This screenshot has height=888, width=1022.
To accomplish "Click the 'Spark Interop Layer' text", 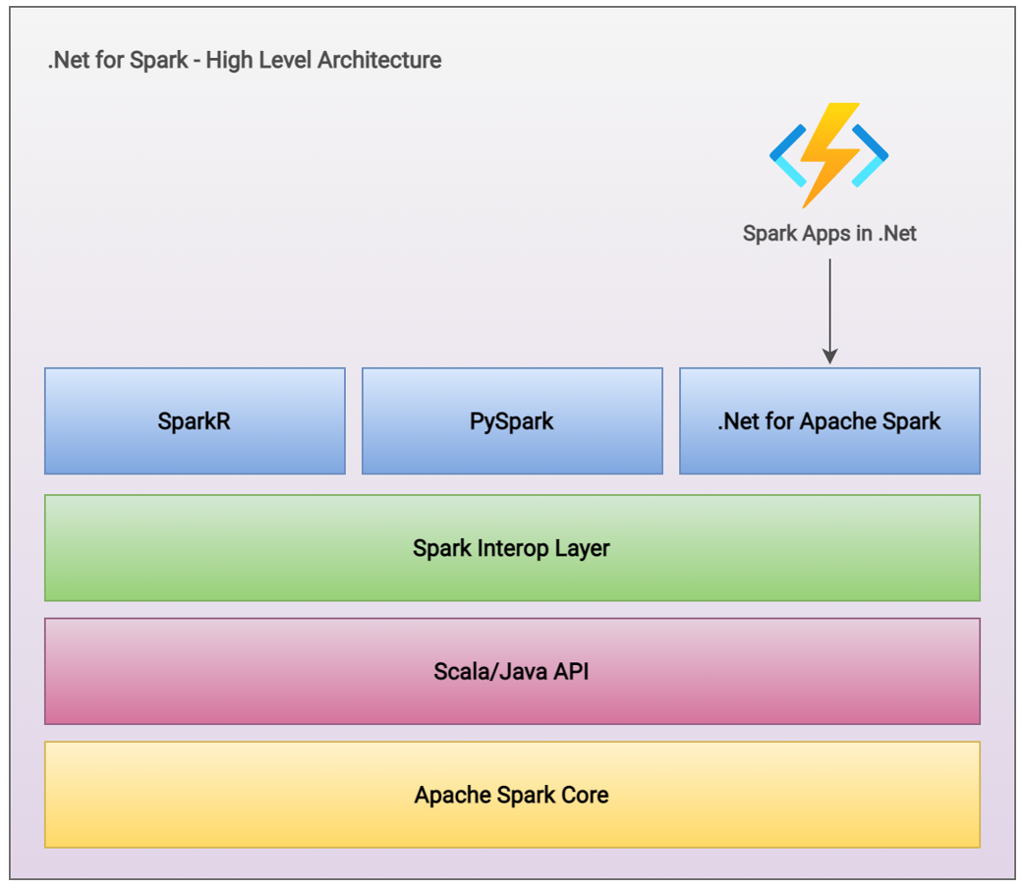I will coord(512,548).
